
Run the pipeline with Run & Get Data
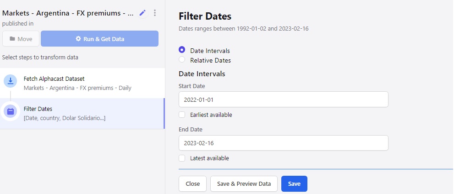[x=99, y=39]
